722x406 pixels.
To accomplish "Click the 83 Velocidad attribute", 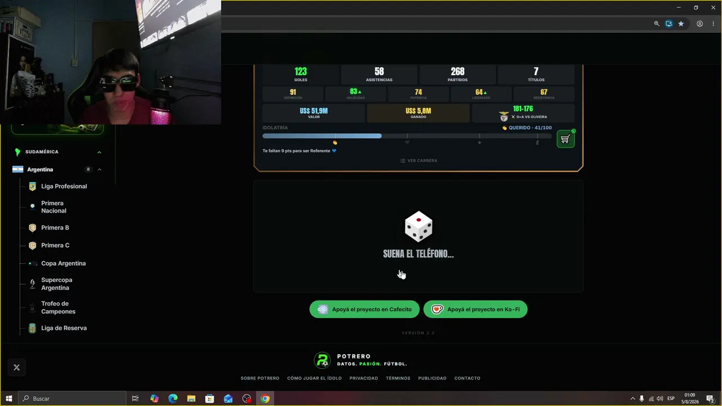I will pyautogui.click(x=355, y=94).
